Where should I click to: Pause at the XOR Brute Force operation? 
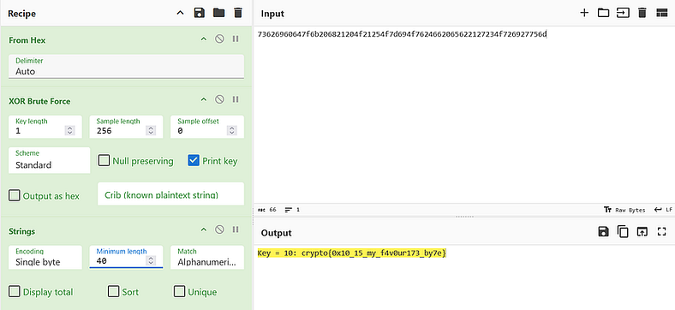[x=236, y=100]
